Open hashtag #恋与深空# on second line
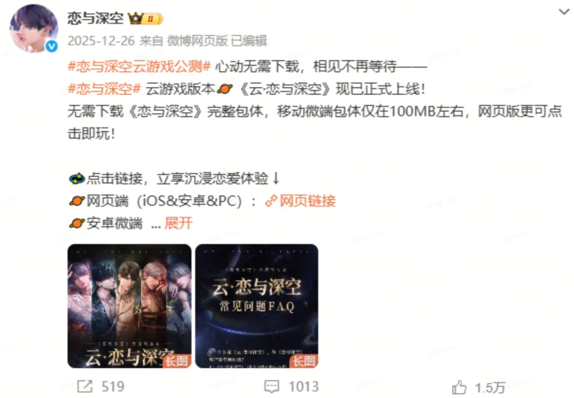 104,89
